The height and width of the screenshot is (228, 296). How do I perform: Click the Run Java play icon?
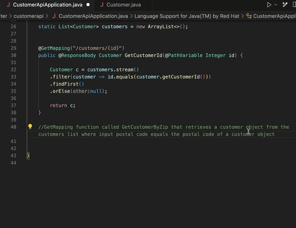pyautogui.click(x=269, y=5)
